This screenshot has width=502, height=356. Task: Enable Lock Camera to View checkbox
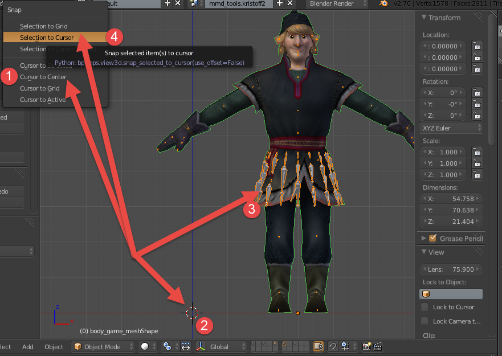(425, 321)
